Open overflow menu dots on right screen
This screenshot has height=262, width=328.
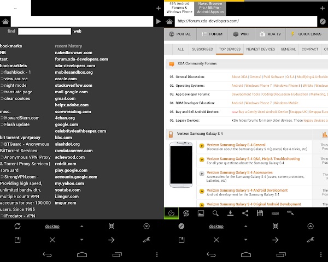(x=321, y=254)
